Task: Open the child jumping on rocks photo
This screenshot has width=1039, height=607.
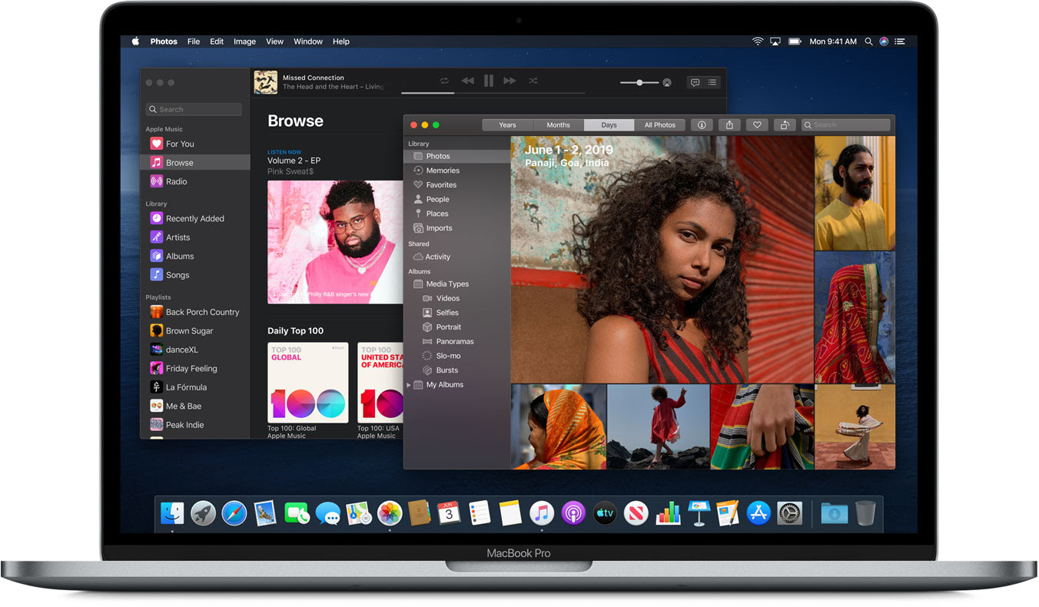Action: 659,426
